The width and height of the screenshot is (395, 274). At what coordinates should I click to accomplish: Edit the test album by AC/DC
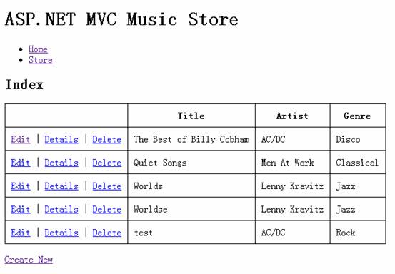pos(21,233)
